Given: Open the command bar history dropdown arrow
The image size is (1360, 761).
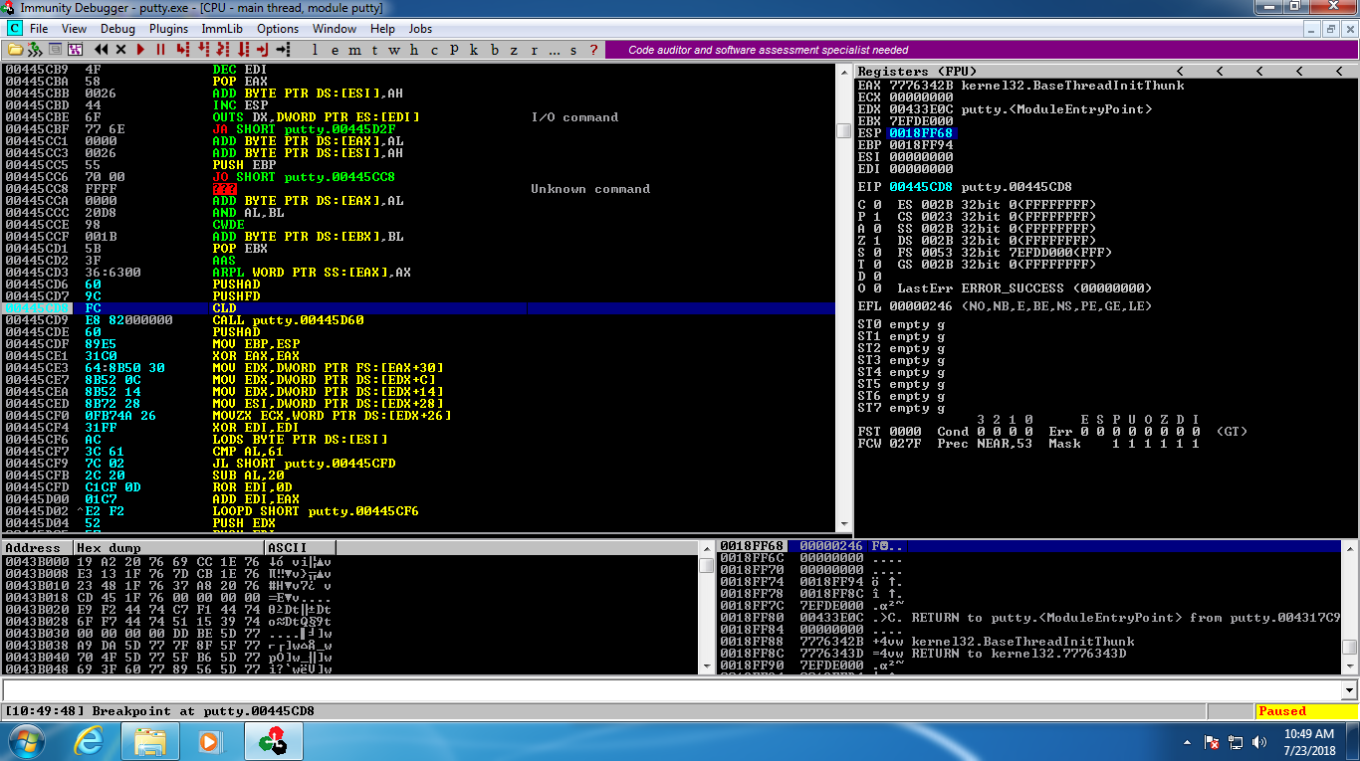Looking at the screenshot, I should point(1349,690).
